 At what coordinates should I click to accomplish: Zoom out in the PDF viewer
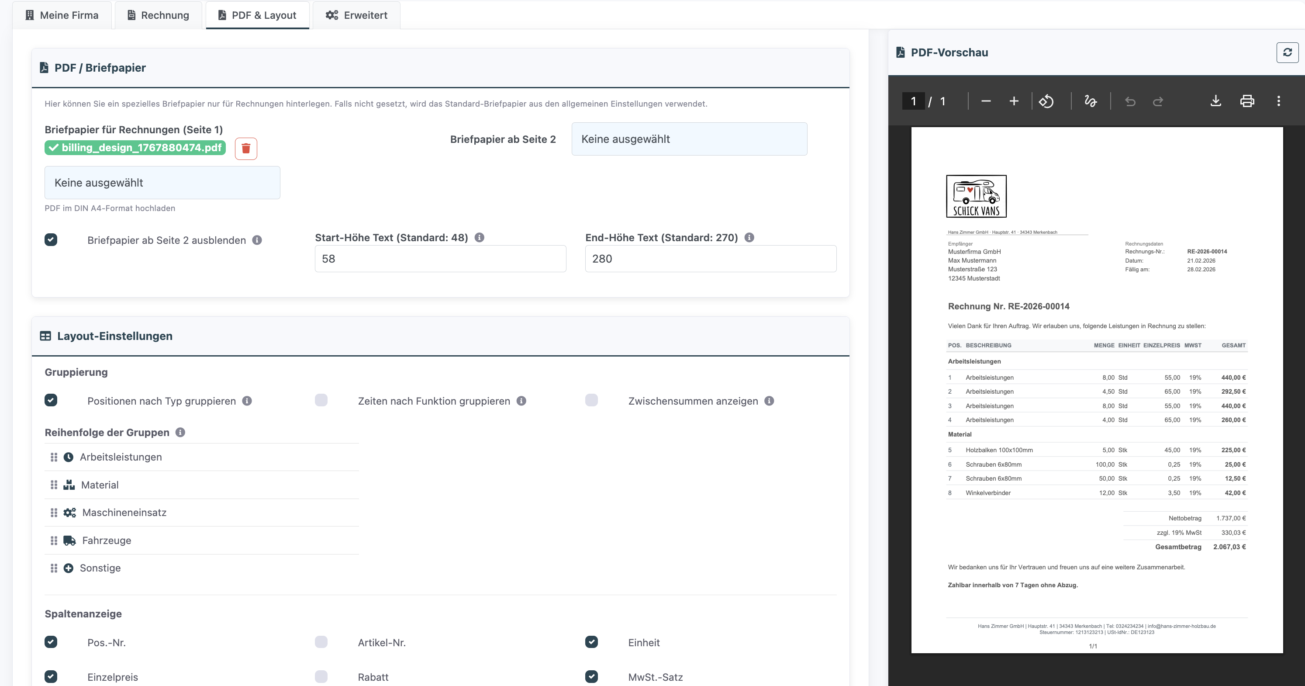coord(985,101)
